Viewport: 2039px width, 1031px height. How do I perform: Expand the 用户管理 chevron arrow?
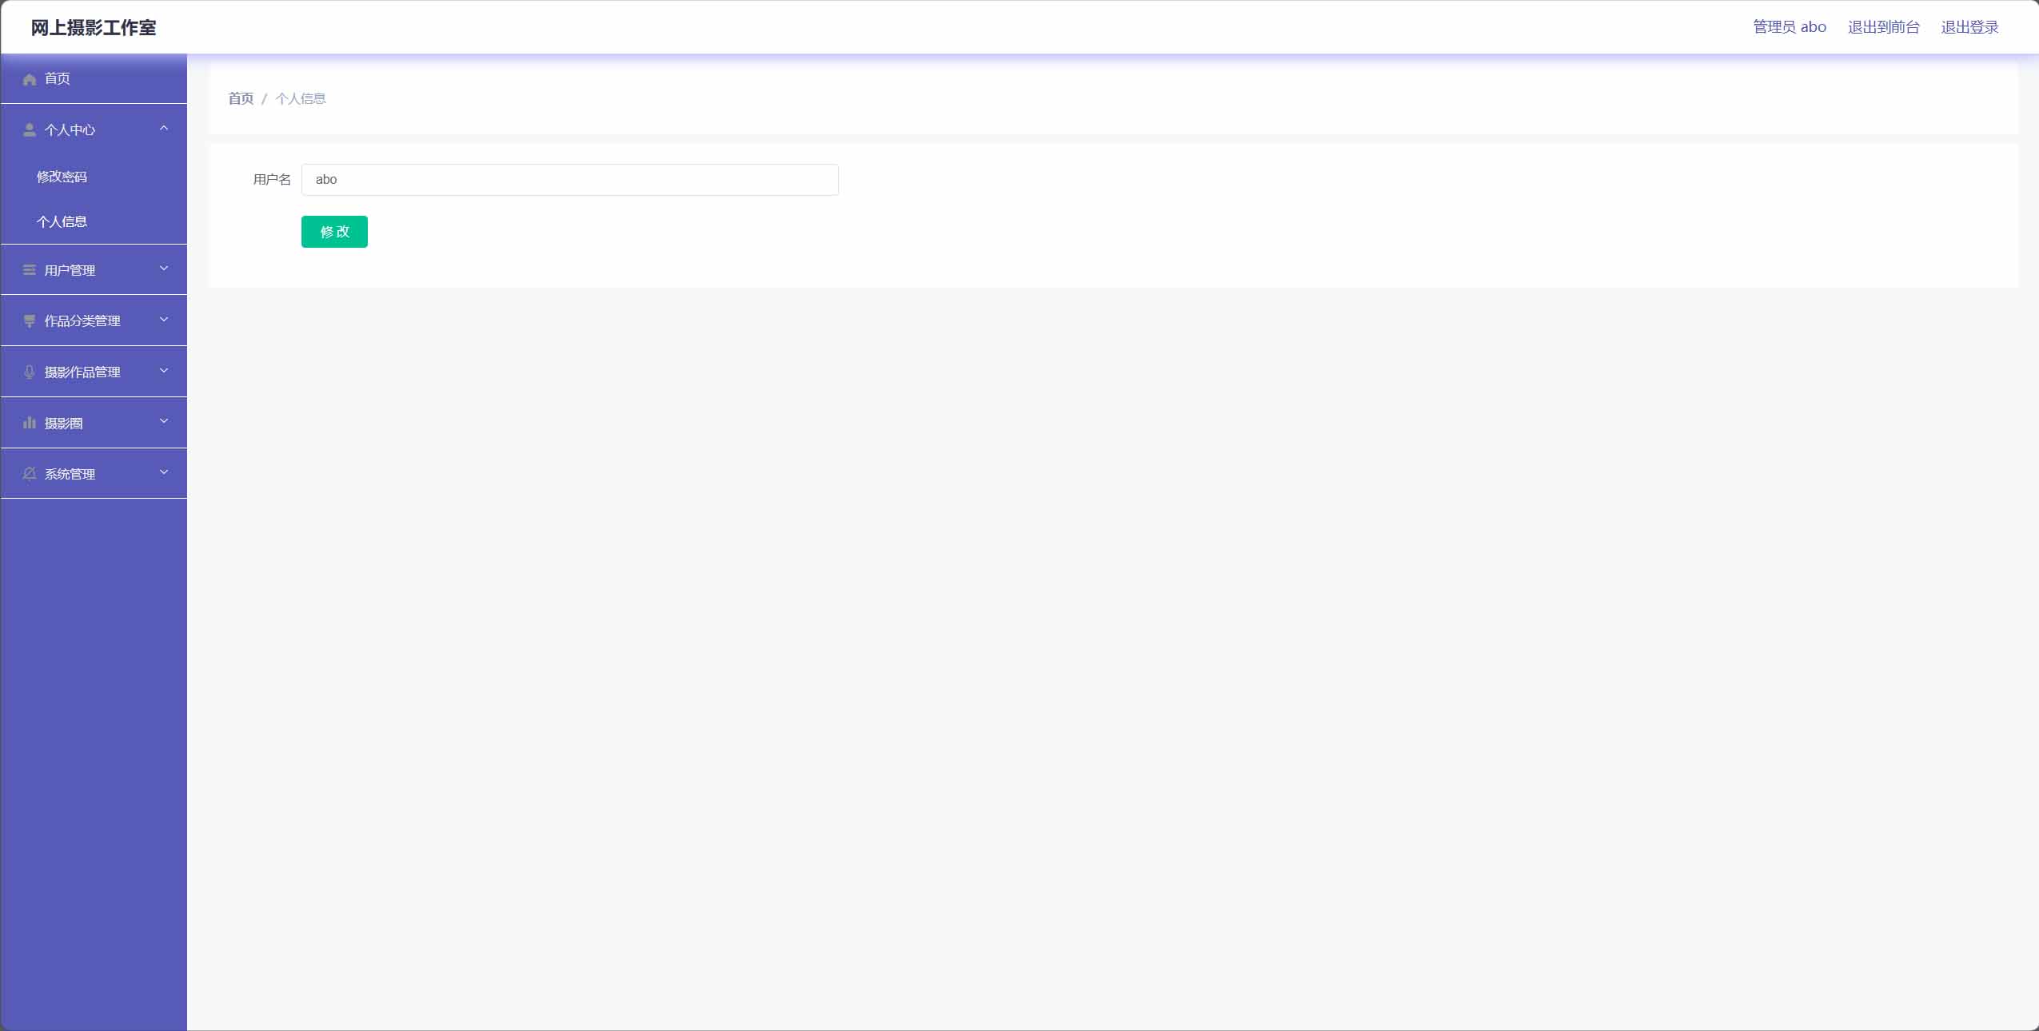(164, 269)
